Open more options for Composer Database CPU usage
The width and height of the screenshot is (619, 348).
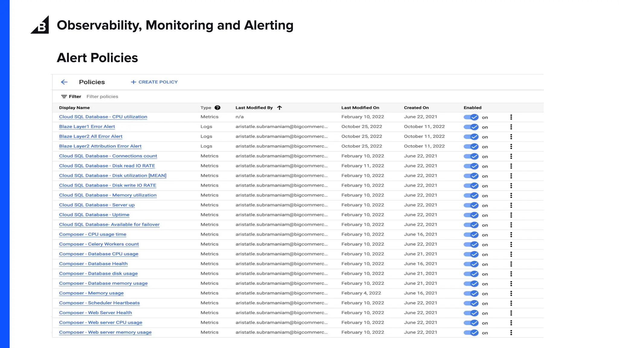point(511,254)
